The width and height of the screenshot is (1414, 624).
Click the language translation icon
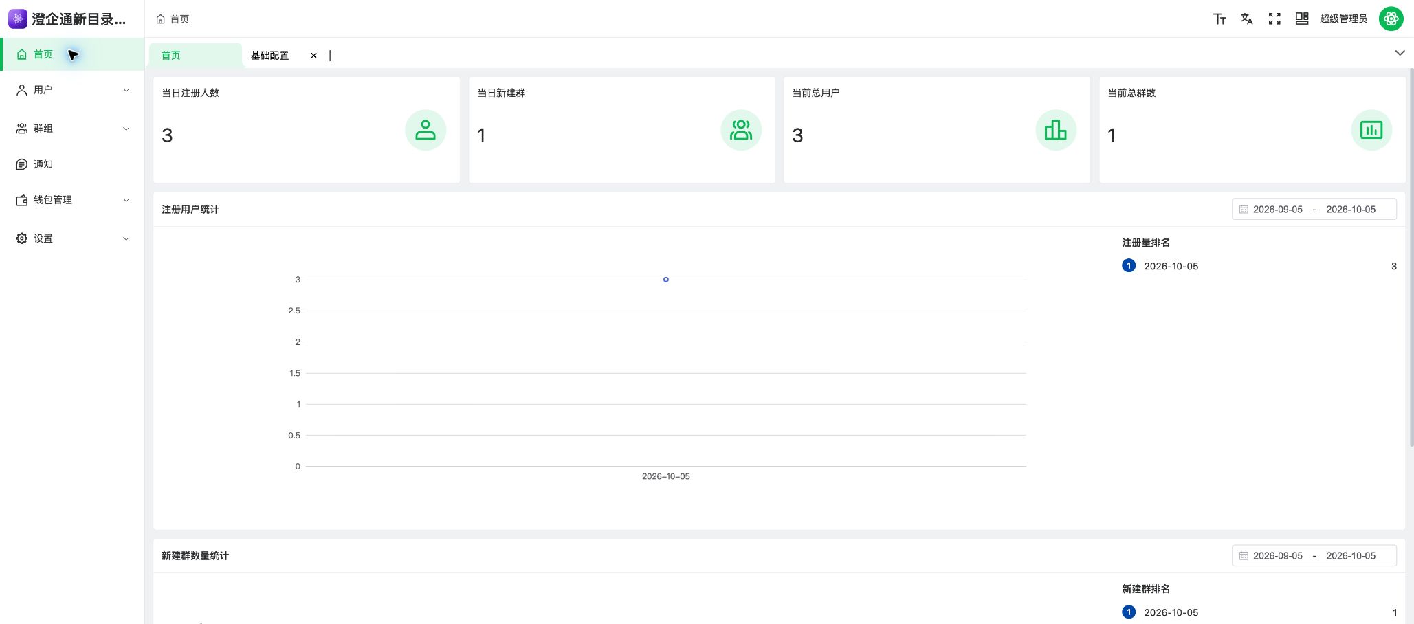pyautogui.click(x=1247, y=19)
